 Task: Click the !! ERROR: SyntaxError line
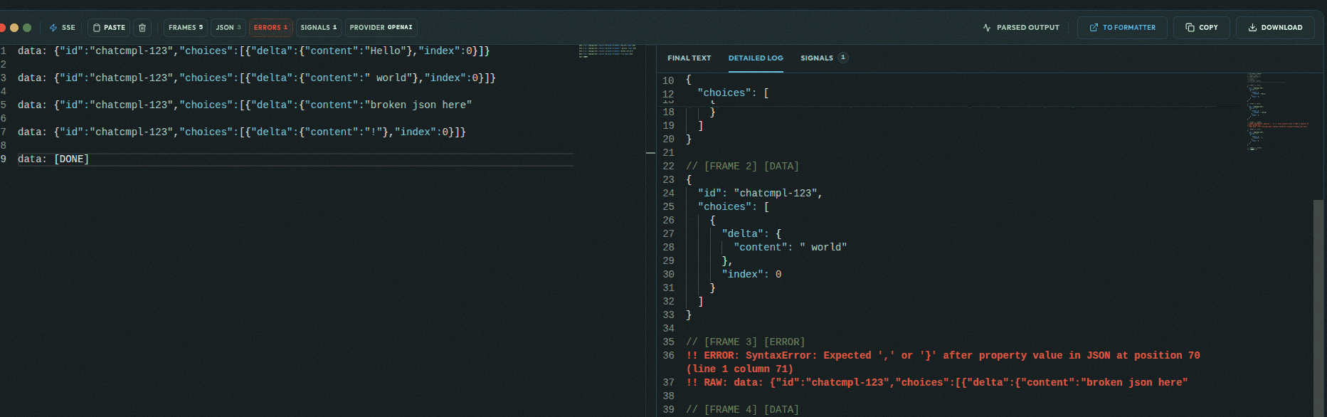coord(943,362)
